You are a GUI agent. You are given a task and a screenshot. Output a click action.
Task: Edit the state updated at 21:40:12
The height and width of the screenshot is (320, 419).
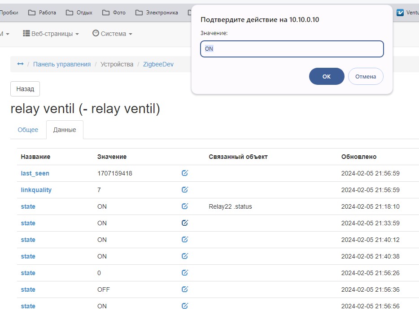(184, 239)
